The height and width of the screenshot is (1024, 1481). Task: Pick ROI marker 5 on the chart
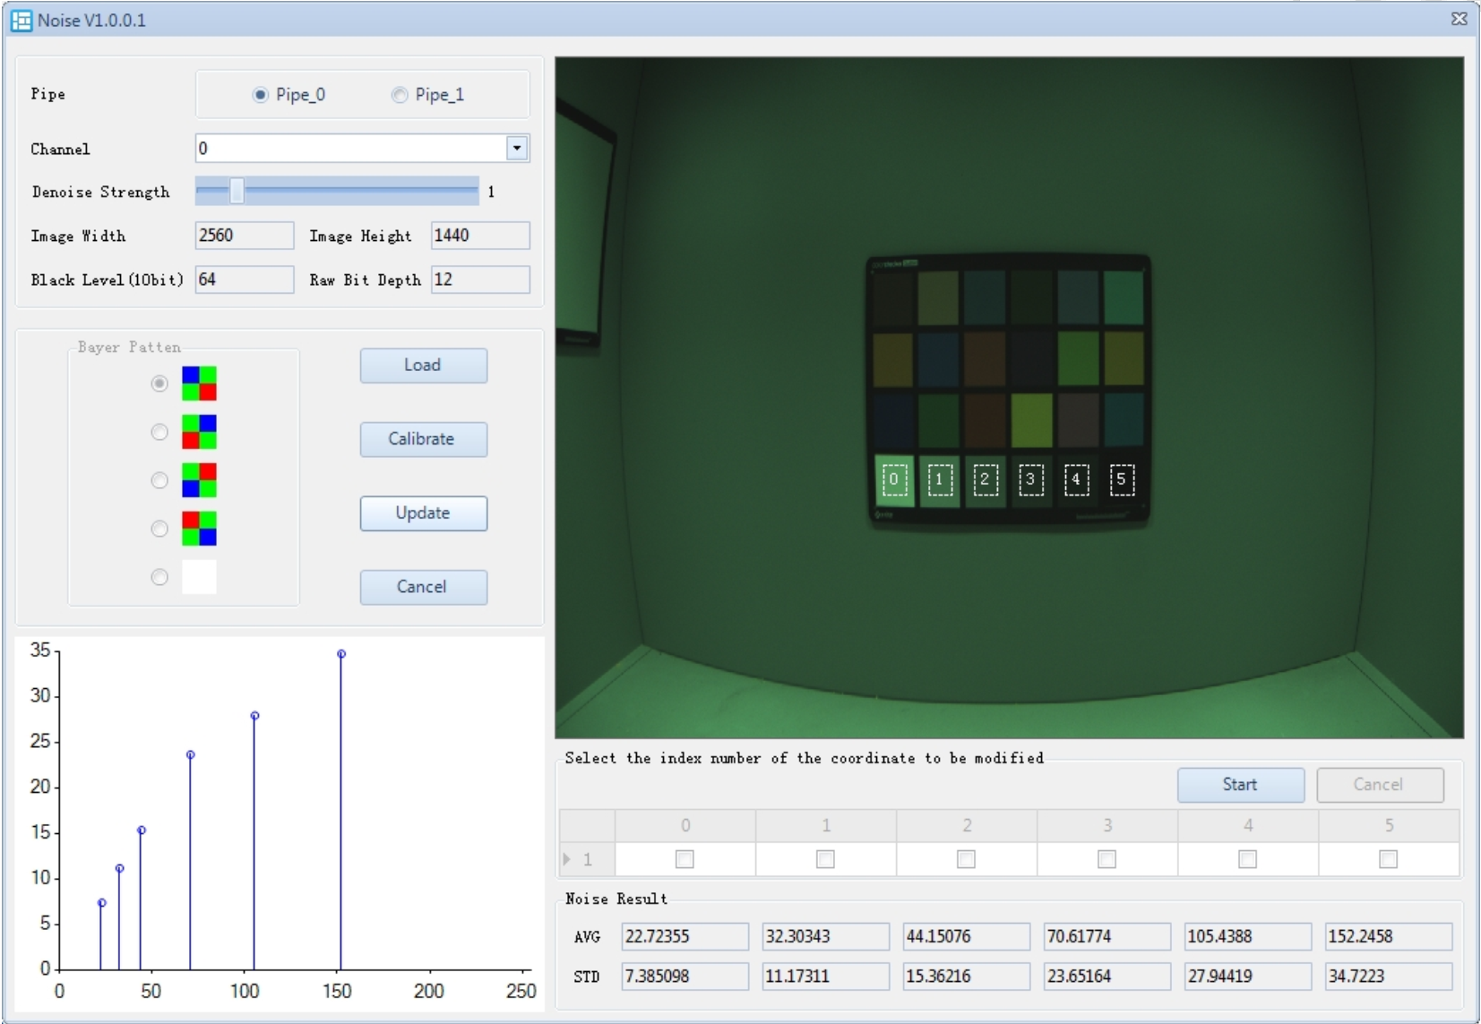point(1122,480)
